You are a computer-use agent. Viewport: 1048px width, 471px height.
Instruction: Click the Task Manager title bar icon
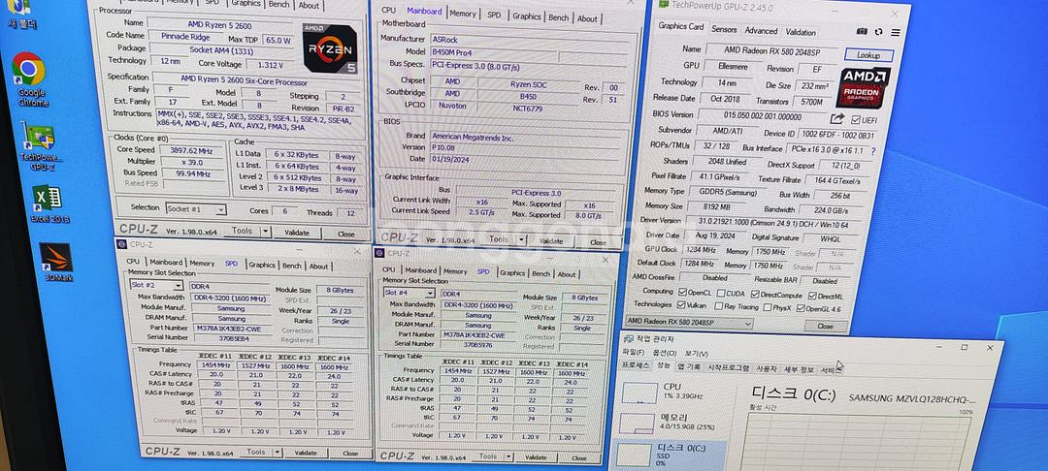pos(628,339)
